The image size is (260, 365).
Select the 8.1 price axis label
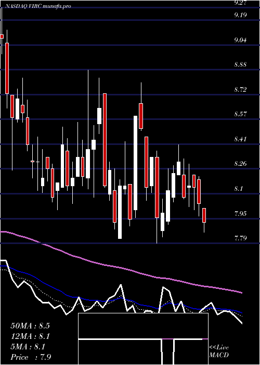[239, 189]
